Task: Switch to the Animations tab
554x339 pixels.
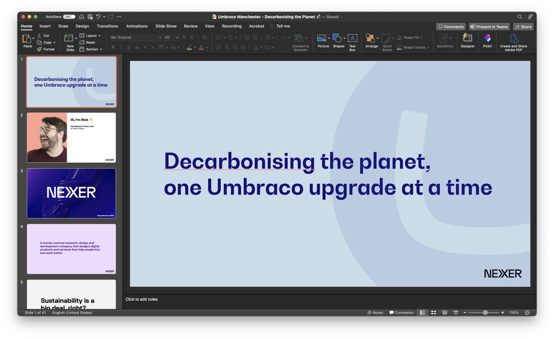Action: pos(137,26)
